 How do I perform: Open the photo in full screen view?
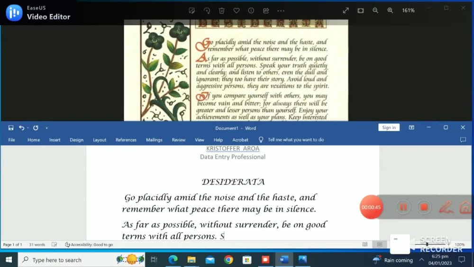[x=346, y=10]
